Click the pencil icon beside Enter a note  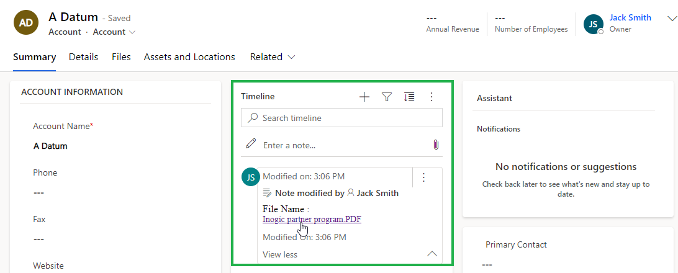pyautogui.click(x=250, y=144)
